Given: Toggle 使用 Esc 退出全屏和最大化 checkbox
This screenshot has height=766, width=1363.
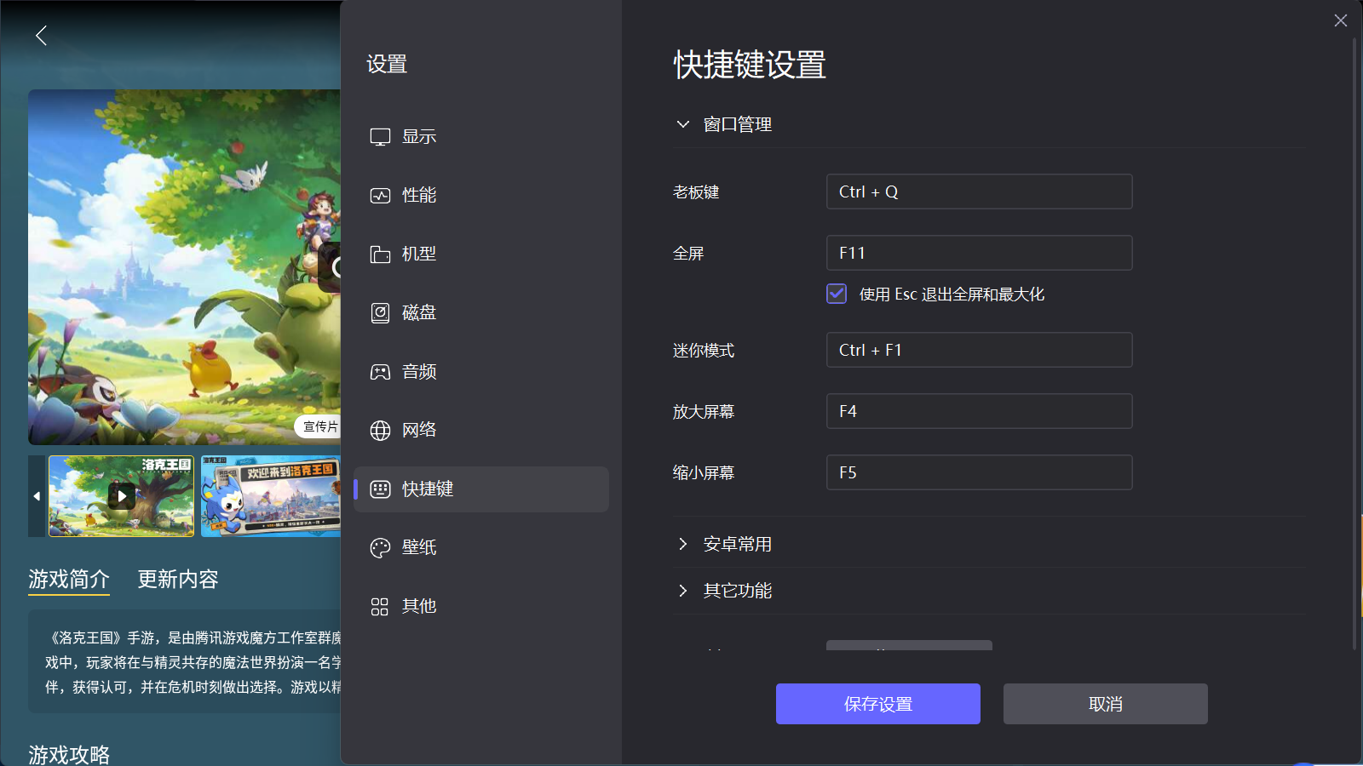Looking at the screenshot, I should pos(837,294).
